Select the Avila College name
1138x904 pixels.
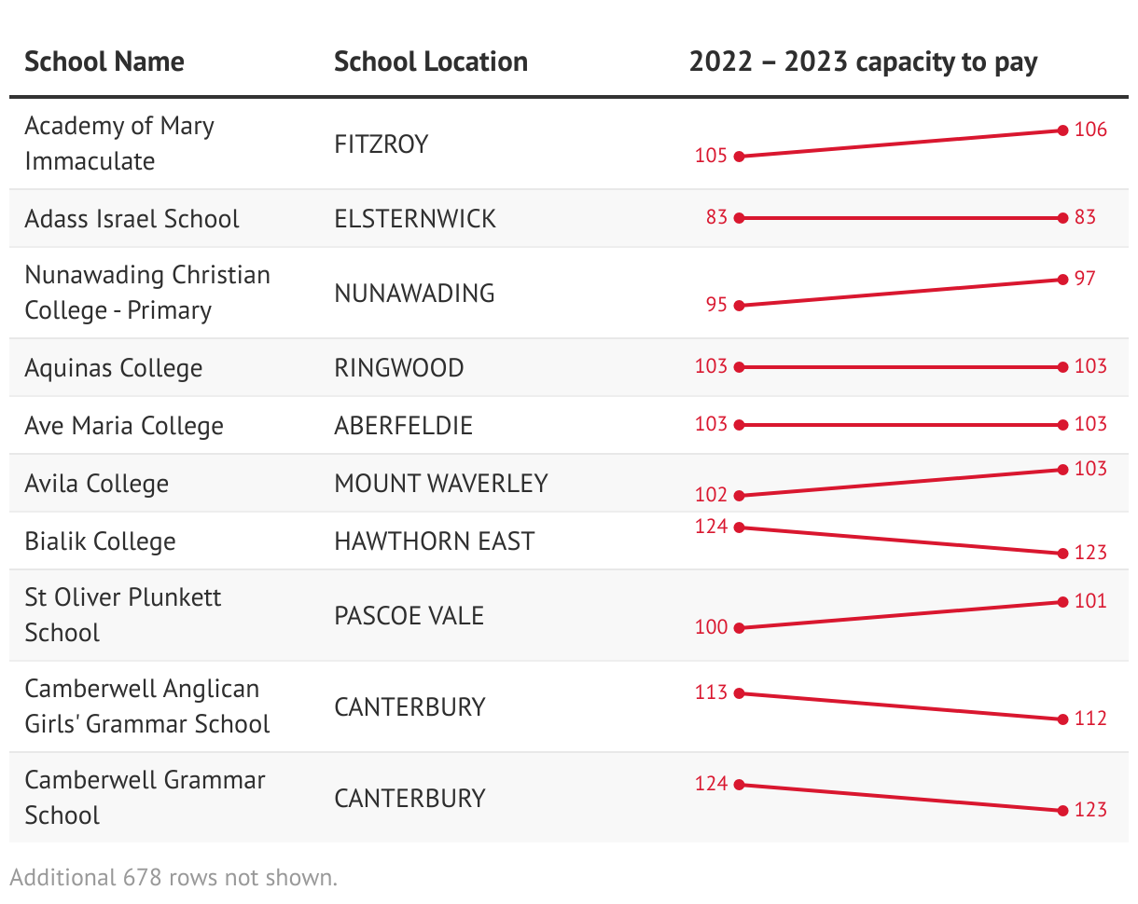tap(97, 484)
